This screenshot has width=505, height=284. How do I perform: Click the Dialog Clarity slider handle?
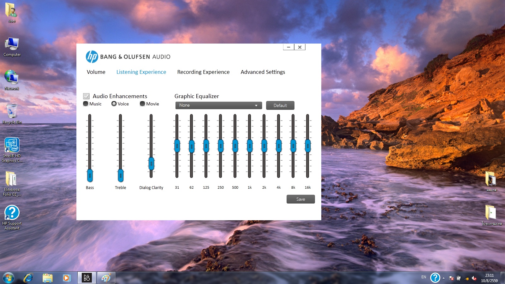point(151,164)
